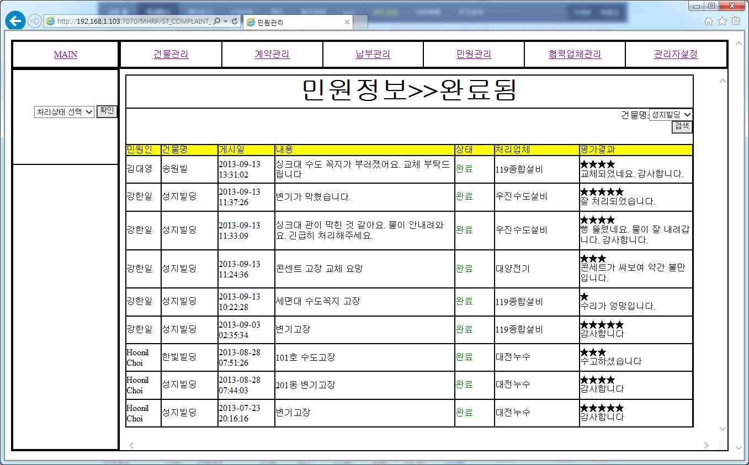The height and width of the screenshot is (465, 749).
Task: Open the 납부관리 menu link
Action: (x=373, y=54)
